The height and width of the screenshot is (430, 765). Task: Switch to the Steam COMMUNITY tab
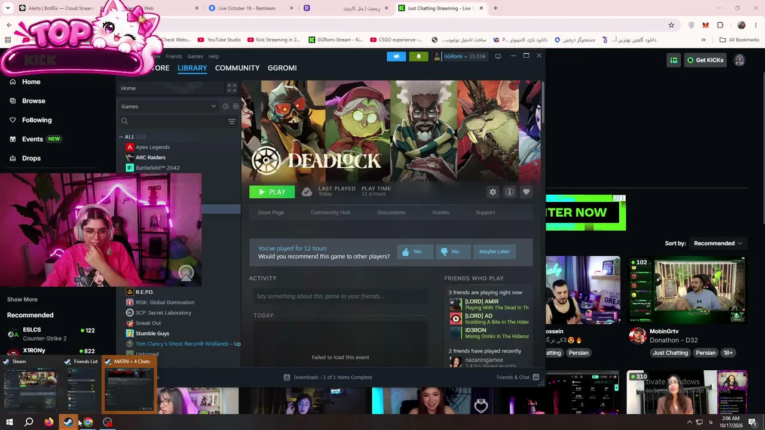coord(237,68)
